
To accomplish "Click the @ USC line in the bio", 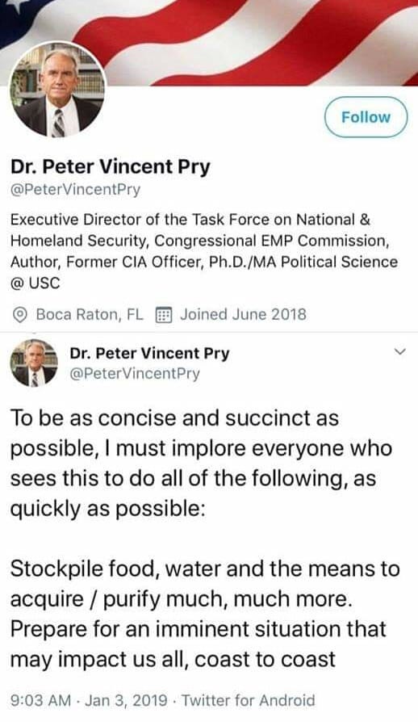I will pyautogui.click(x=35, y=283).
